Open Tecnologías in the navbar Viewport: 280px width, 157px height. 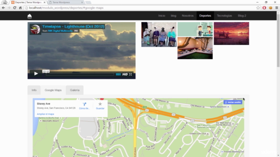224,16
